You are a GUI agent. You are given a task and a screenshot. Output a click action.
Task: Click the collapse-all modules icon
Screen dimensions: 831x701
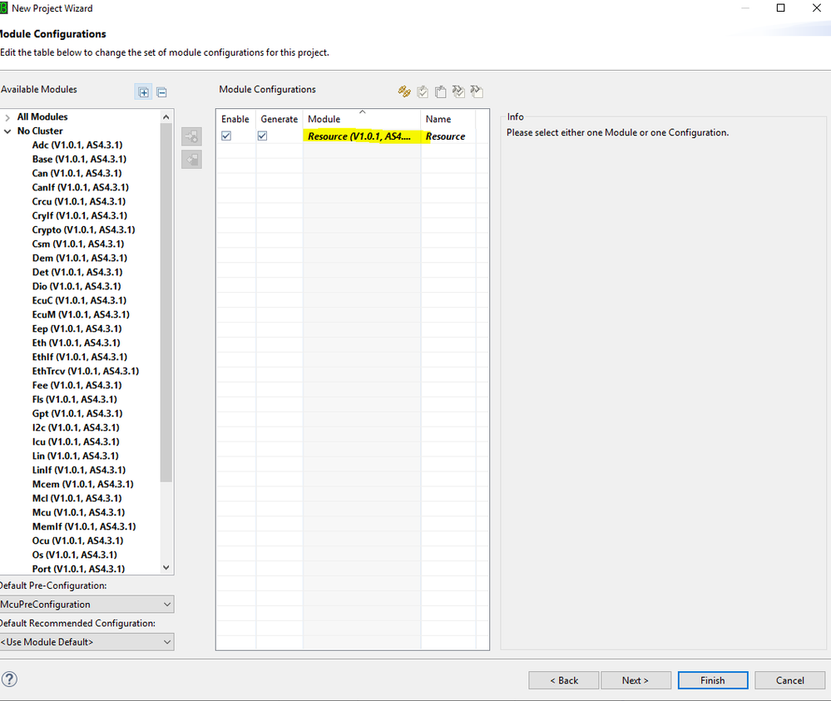161,91
